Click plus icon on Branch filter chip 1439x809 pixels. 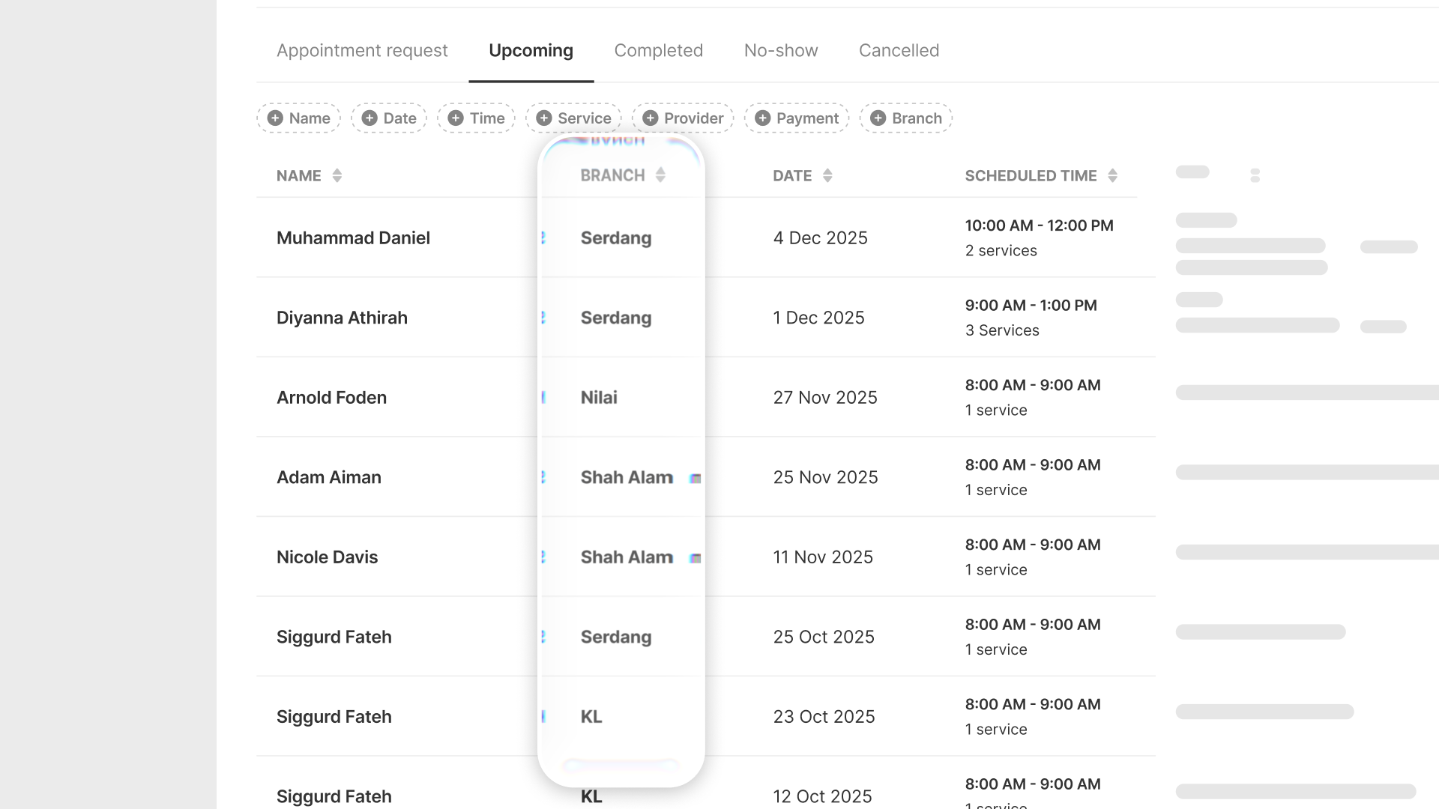click(x=878, y=118)
